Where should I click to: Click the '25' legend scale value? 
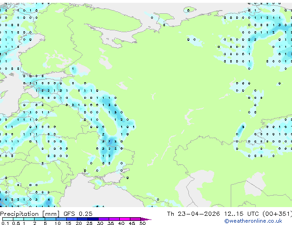coord(89,223)
